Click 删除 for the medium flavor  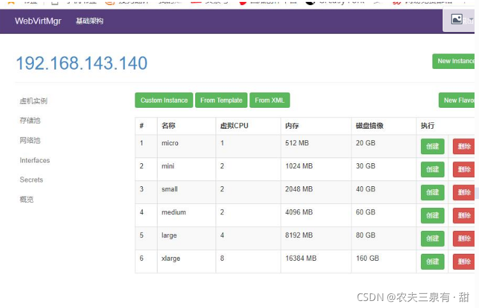[464, 216]
